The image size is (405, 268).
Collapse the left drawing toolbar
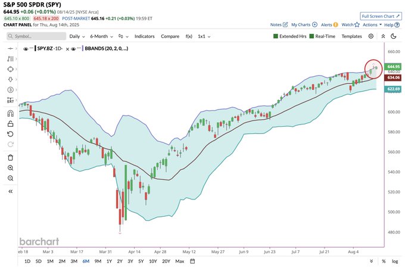(x=10, y=191)
